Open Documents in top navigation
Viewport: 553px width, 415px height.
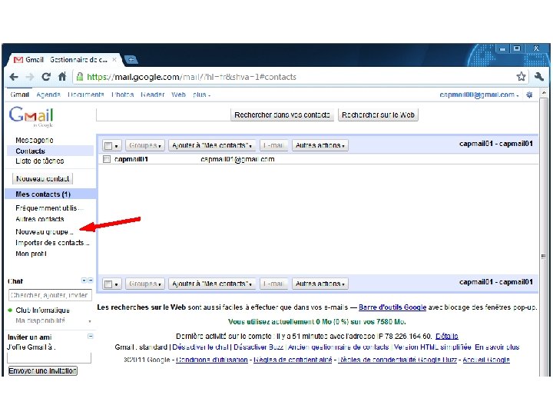(x=86, y=95)
